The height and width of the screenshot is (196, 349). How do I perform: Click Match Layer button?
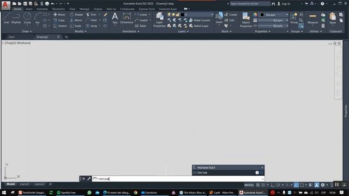pos(198,26)
